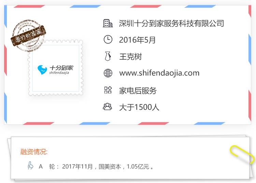Click the necktie founder icon
Image resolution: width=256 pixels, height=183 pixels.
point(108,56)
